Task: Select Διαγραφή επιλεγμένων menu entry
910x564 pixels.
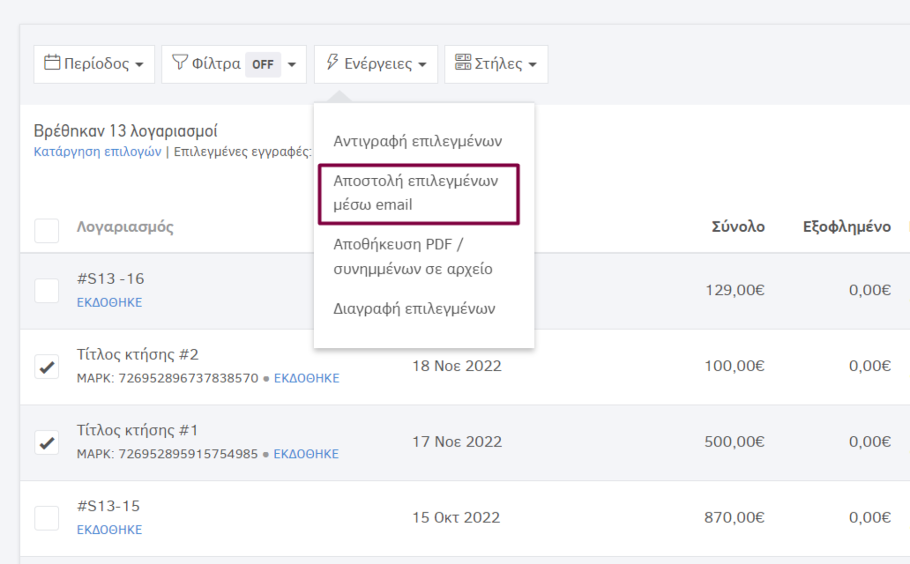Action: 414,308
